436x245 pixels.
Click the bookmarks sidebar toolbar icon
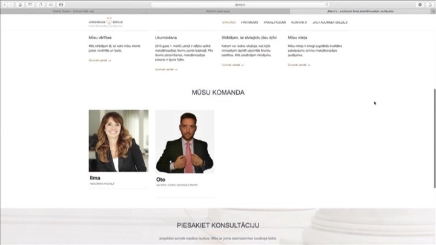point(30,5)
